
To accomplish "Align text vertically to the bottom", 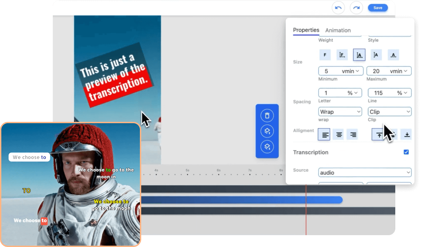I will (407, 134).
